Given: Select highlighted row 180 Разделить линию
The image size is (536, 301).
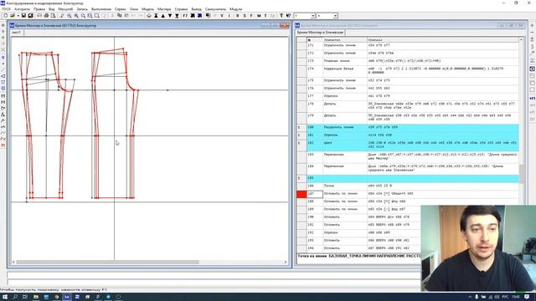Looking at the screenshot, I should click(408, 127).
